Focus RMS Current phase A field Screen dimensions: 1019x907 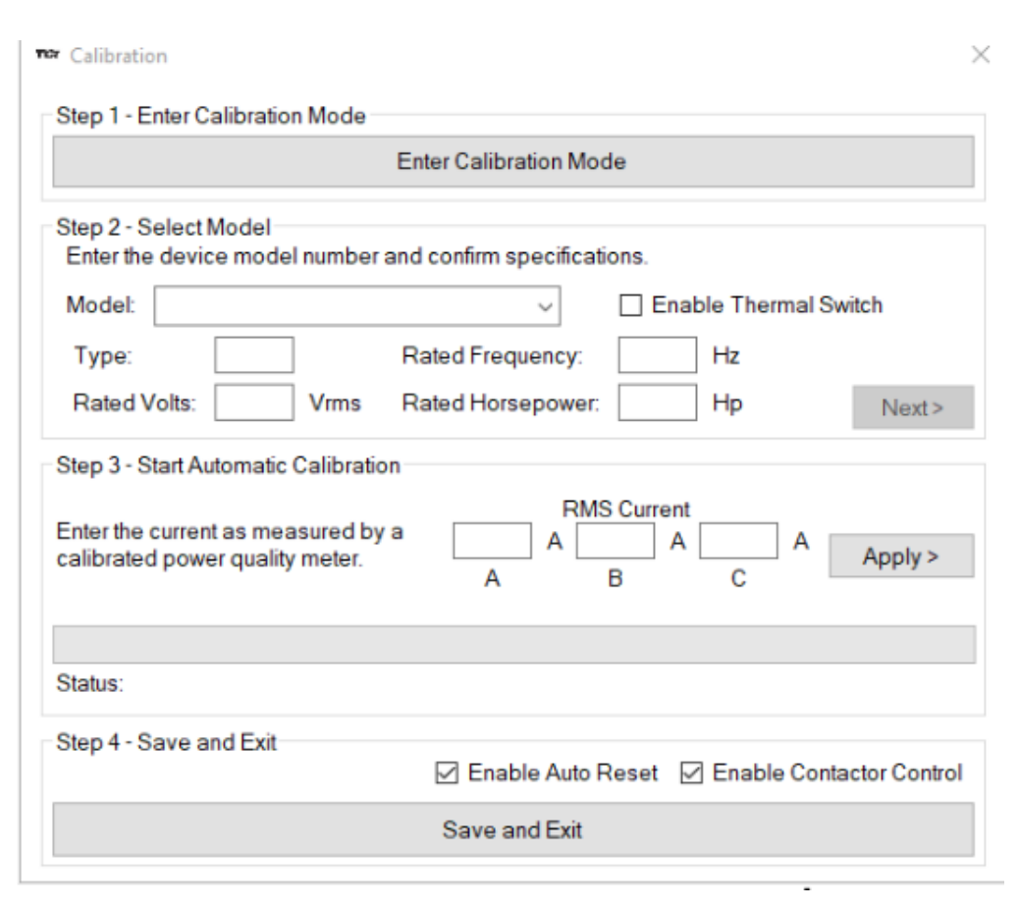492,541
